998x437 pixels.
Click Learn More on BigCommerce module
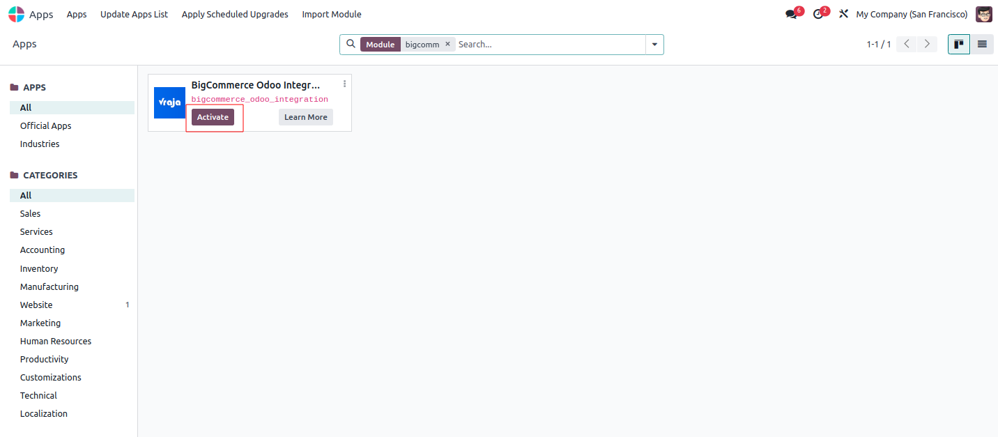coord(305,117)
